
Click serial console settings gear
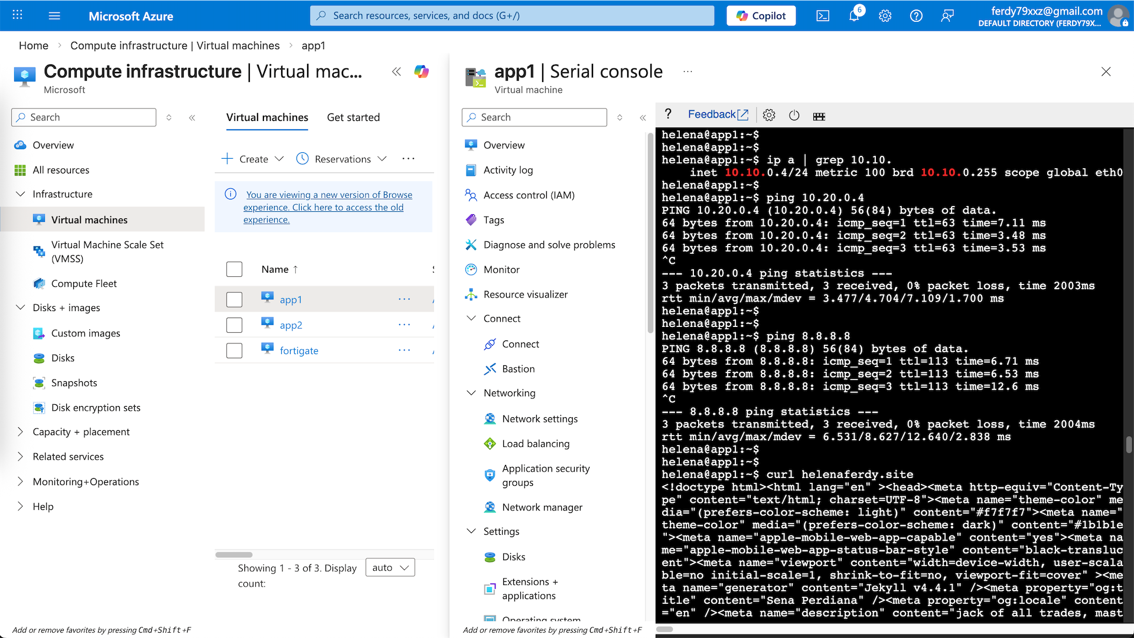[x=769, y=115]
